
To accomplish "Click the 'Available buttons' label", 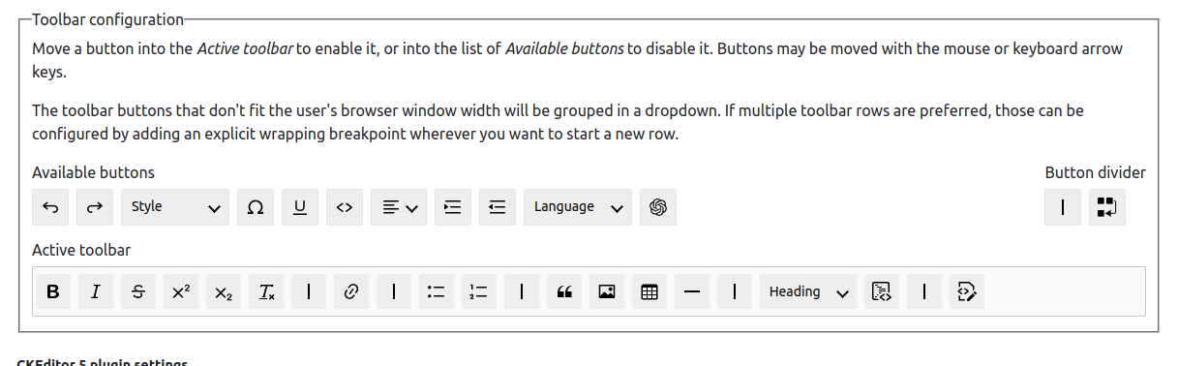I will 93,172.
